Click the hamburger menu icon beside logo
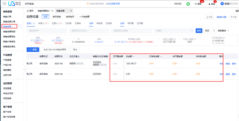Screen dimensions: 239x121 coord(4,4)
